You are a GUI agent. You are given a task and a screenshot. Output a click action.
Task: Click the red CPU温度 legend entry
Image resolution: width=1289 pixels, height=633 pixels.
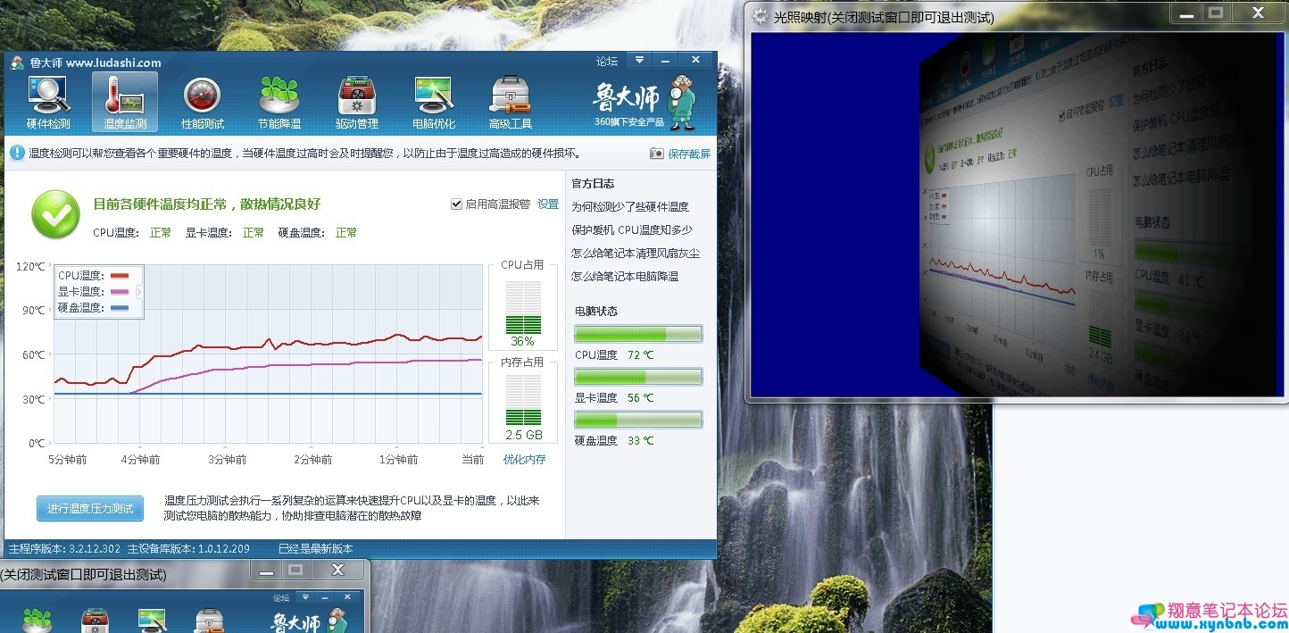[93, 276]
